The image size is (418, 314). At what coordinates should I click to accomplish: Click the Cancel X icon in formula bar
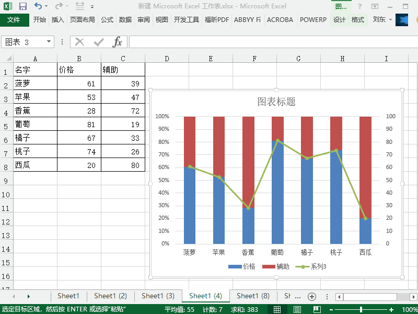pyautogui.click(x=79, y=42)
